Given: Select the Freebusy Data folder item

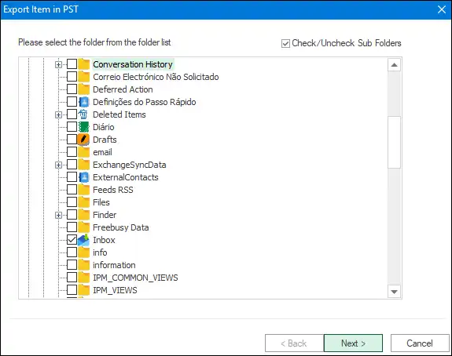Looking at the screenshot, I should click(x=121, y=227).
